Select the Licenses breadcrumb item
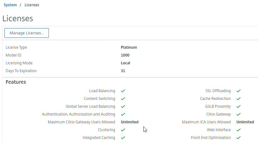Image resolution: width=258 pixels, height=143 pixels. click(x=32, y=5)
